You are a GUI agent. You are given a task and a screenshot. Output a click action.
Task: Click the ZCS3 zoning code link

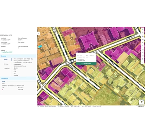(3, 81)
